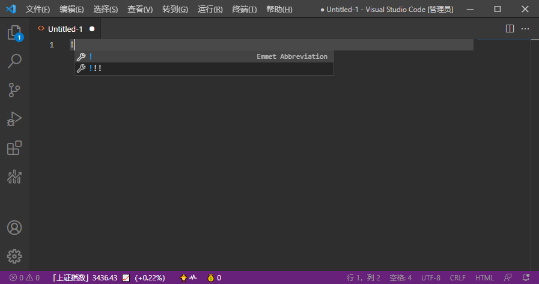Click the errors and warnings status indicator

point(25,277)
